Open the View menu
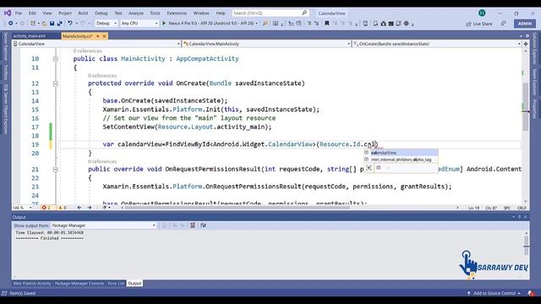The height and width of the screenshot is (304, 541). point(47,14)
